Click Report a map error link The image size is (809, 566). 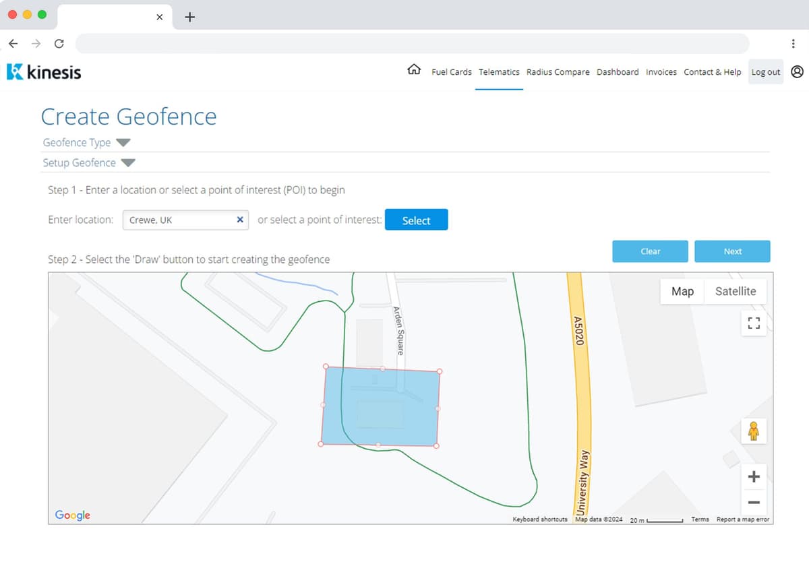(x=744, y=520)
